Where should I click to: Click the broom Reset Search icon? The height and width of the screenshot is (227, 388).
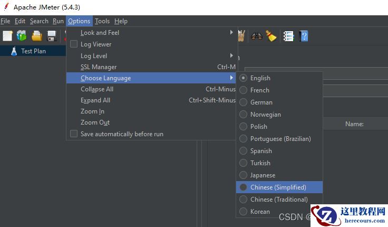271,36
